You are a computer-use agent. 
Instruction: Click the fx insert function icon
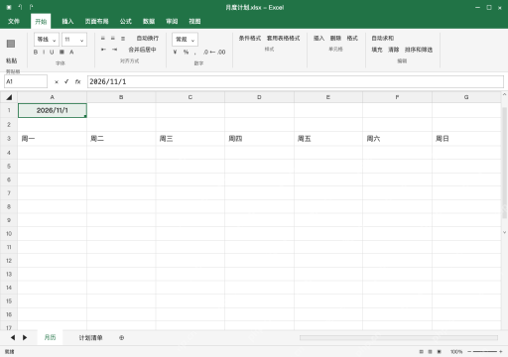[77, 81]
